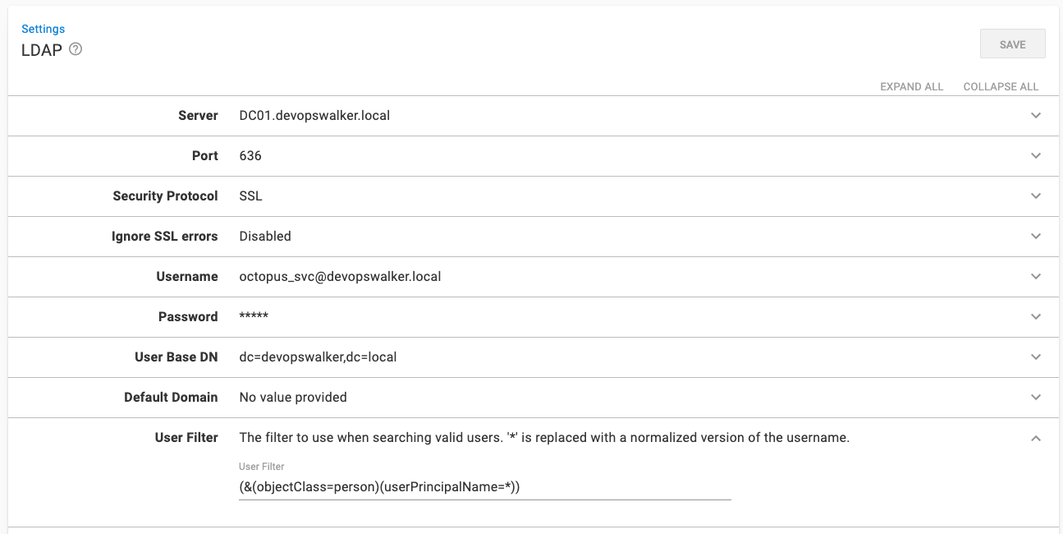Image resolution: width=1063 pixels, height=534 pixels.
Task: Expand the Server setting row
Action: click(x=1035, y=116)
